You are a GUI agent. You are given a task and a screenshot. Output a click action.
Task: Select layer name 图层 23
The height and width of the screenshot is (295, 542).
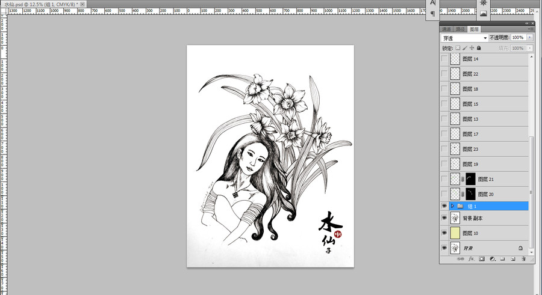[470, 149]
